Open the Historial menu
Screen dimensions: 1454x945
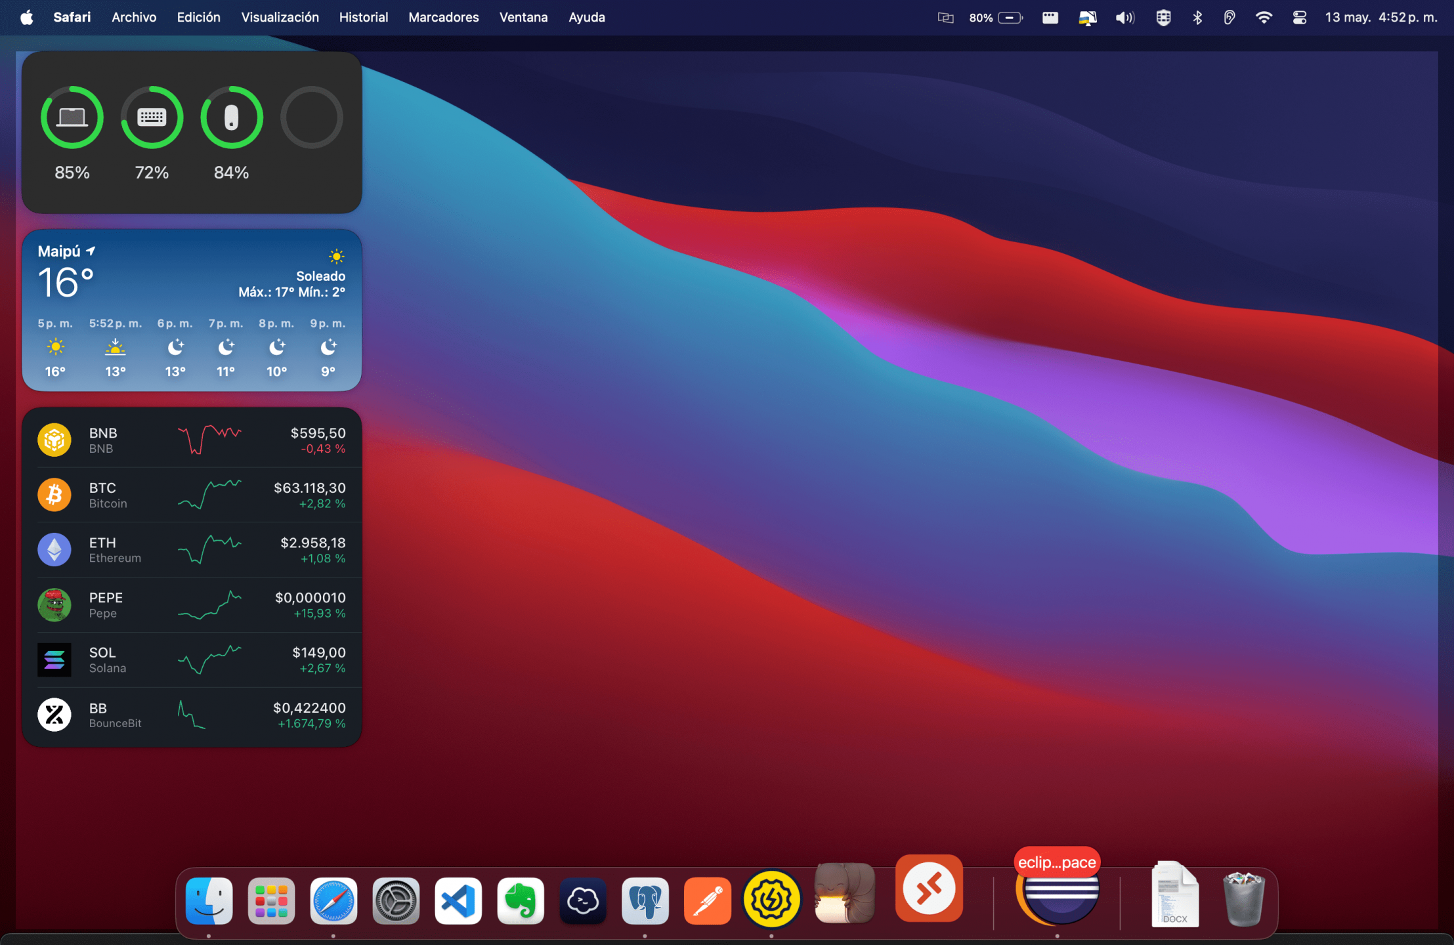click(363, 18)
